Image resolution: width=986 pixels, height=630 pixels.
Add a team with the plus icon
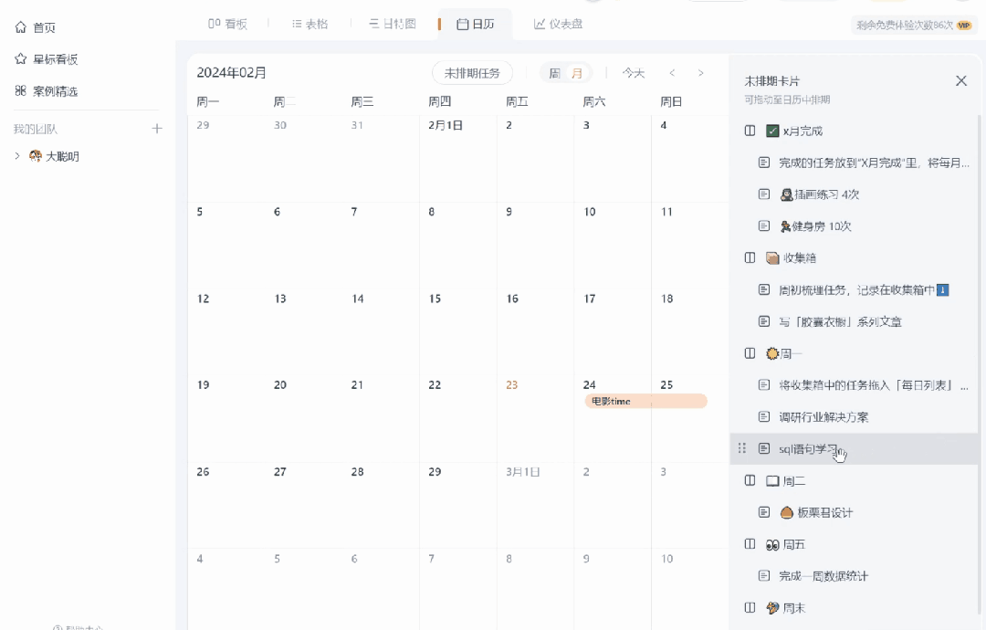(x=157, y=129)
